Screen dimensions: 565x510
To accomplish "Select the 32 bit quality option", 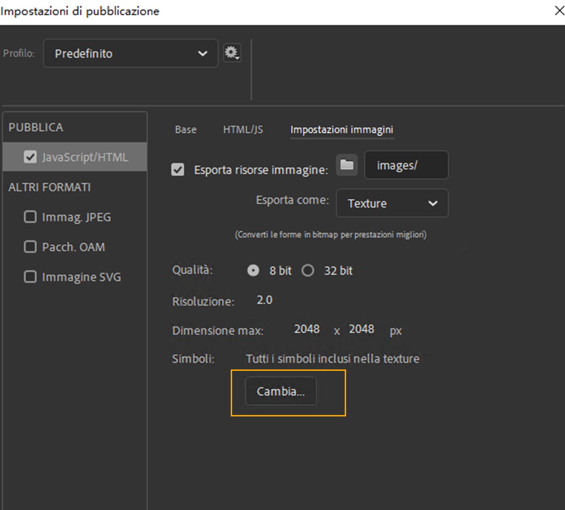I will [x=308, y=270].
